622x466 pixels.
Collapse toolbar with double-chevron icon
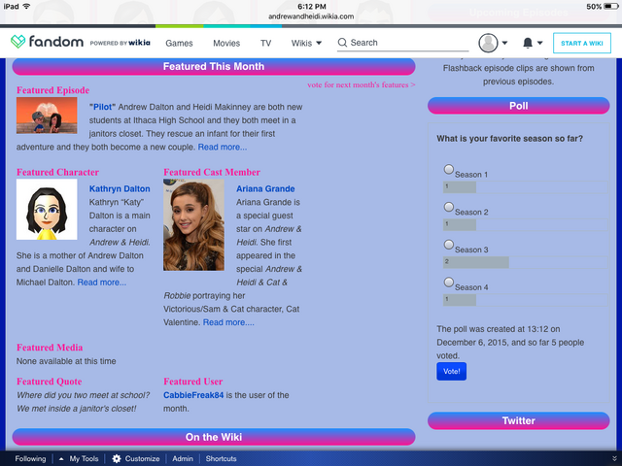(614, 458)
